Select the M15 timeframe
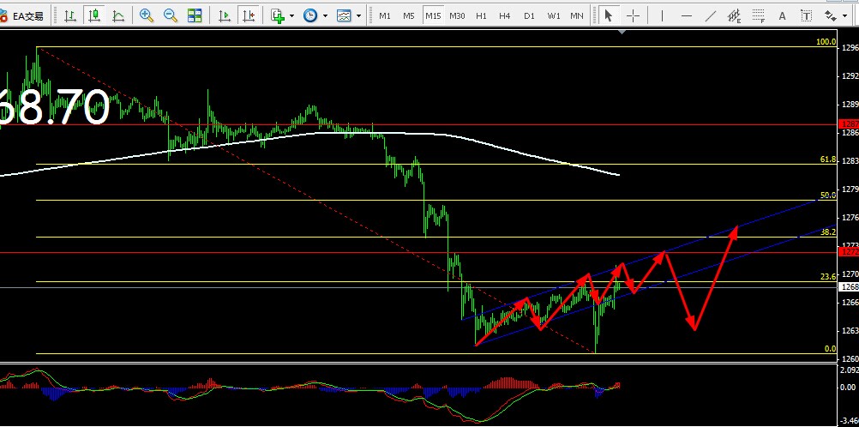The image size is (859, 427). tap(433, 16)
